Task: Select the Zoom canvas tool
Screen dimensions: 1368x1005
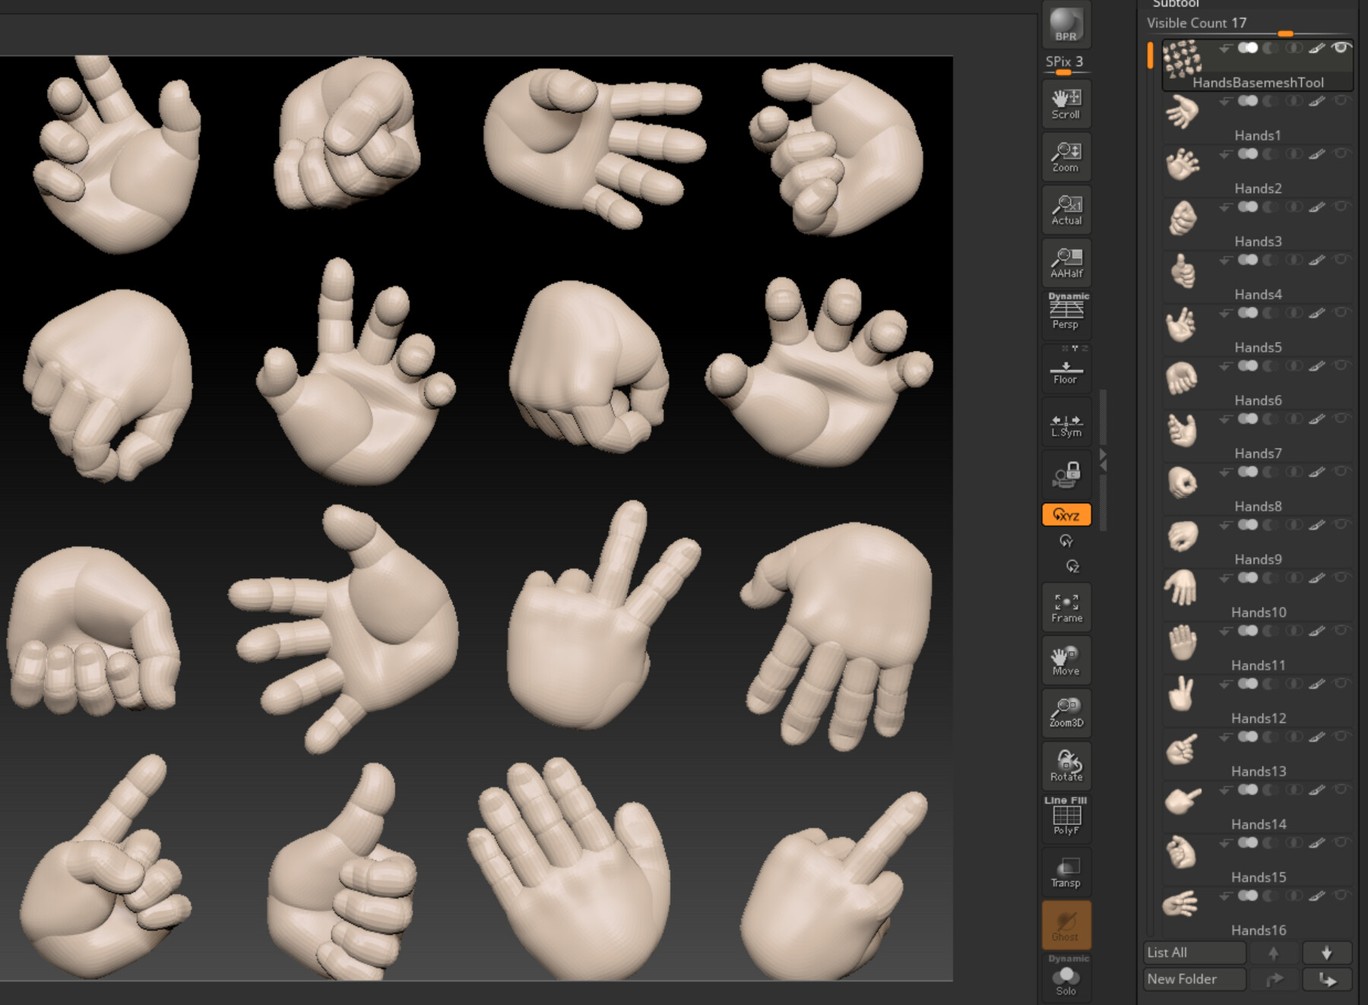Action: 1065,156
